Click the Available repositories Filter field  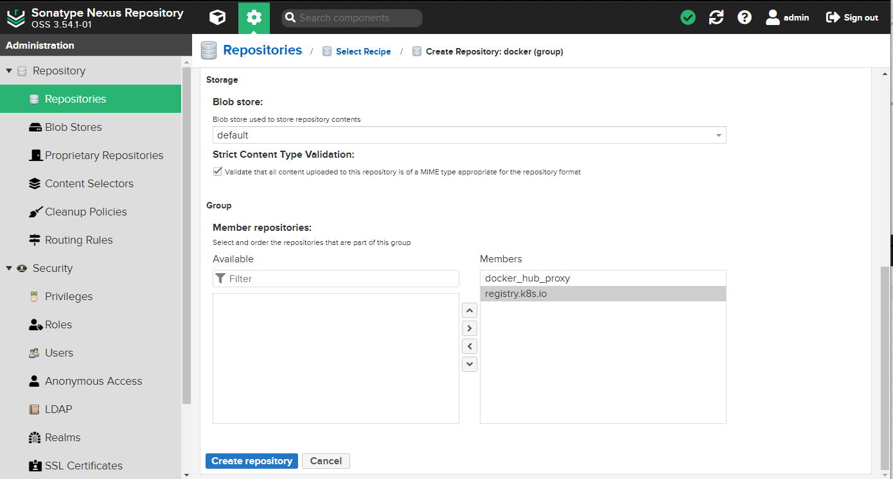point(340,278)
